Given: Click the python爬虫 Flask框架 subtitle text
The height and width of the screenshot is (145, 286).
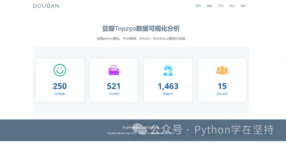Looking at the screenshot, I should point(141,38).
